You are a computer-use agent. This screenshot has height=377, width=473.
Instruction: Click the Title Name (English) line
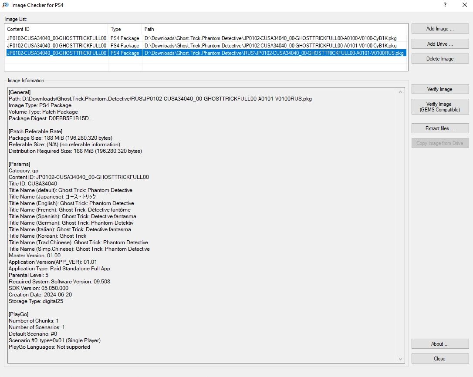pyautogui.click(x=71, y=203)
